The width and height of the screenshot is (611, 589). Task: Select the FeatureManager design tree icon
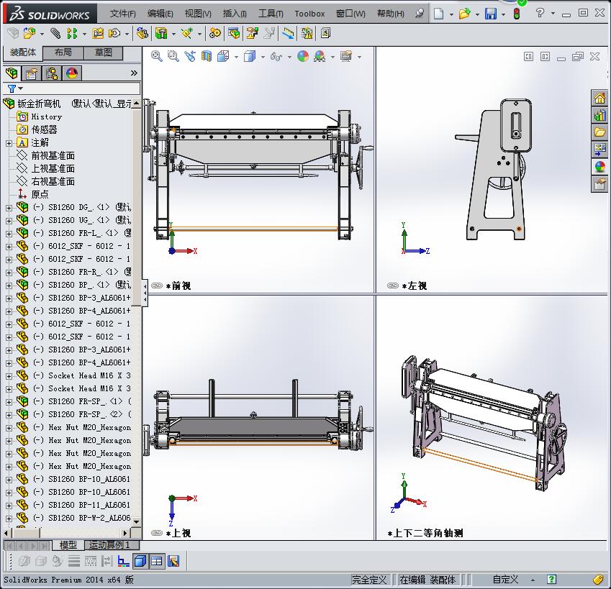point(12,73)
